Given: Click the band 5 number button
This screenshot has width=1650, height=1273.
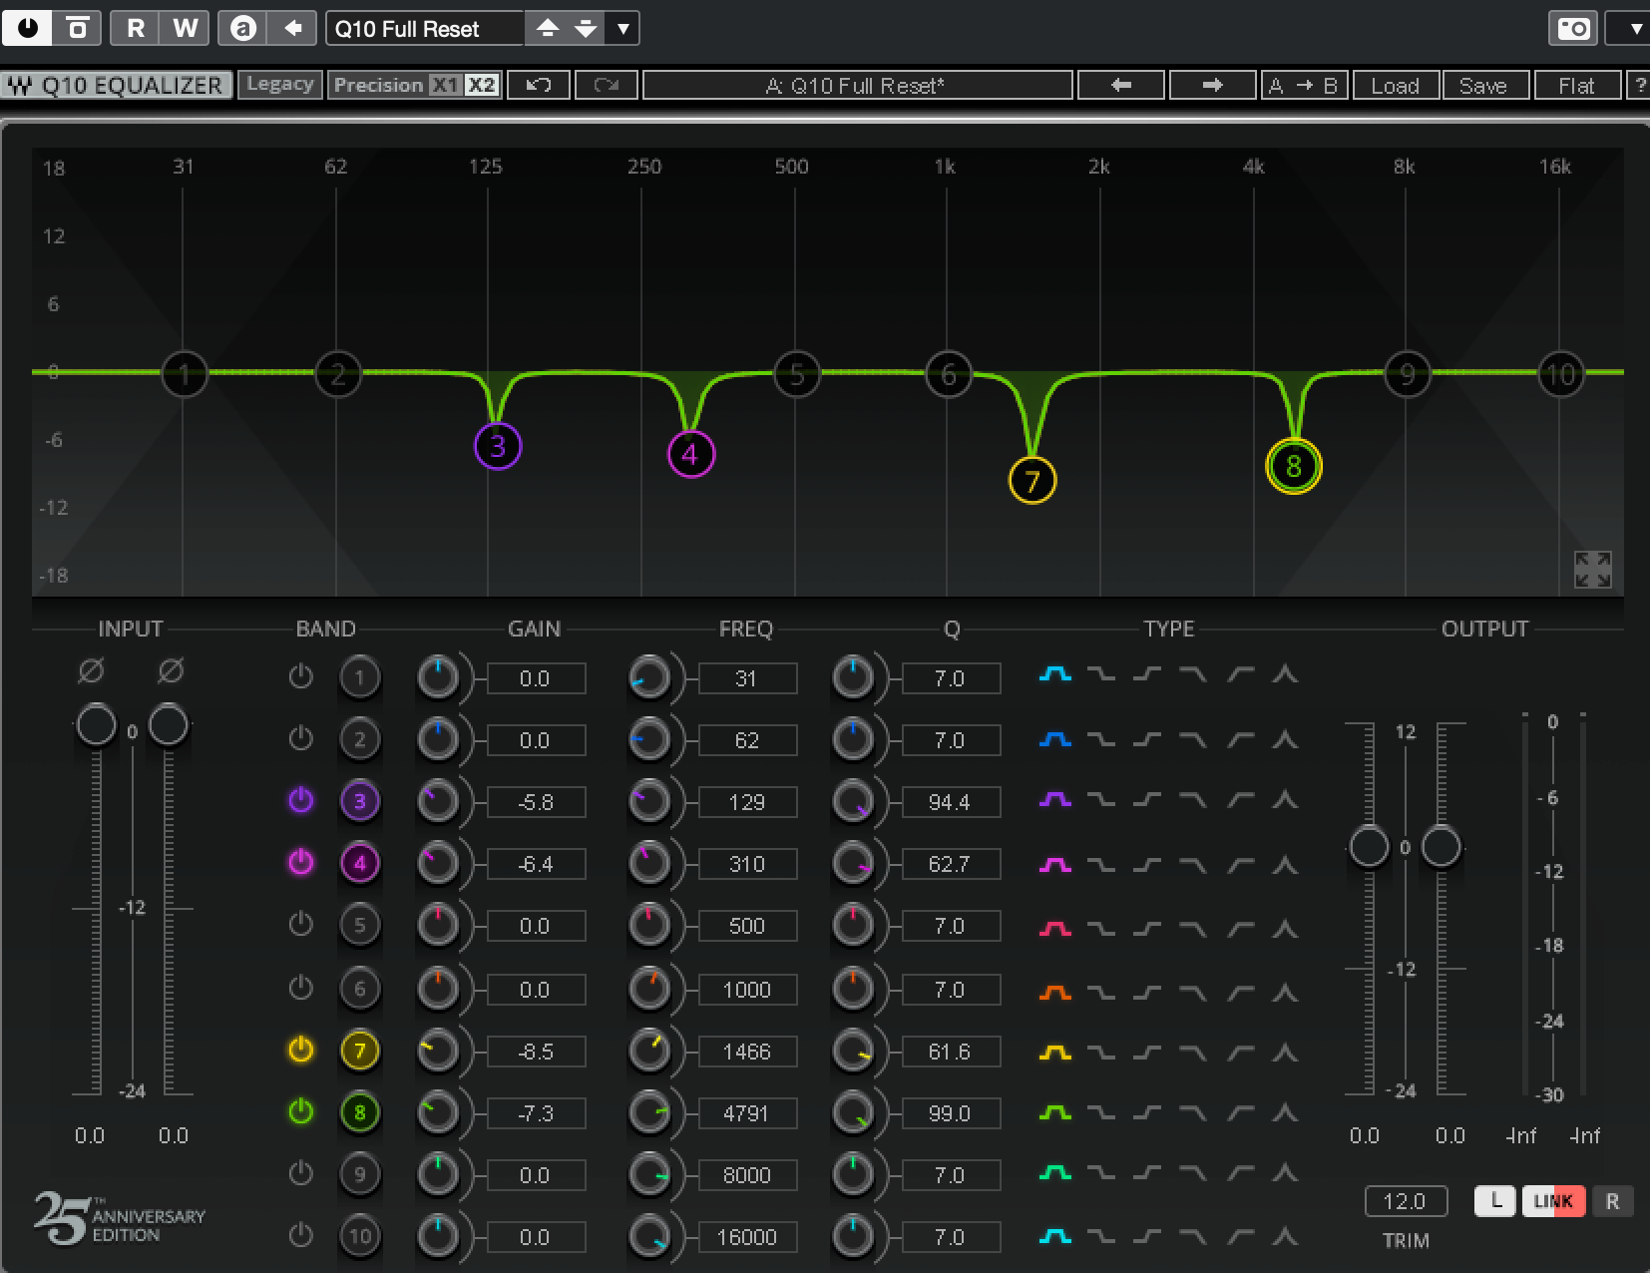Looking at the screenshot, I should 360,925.
